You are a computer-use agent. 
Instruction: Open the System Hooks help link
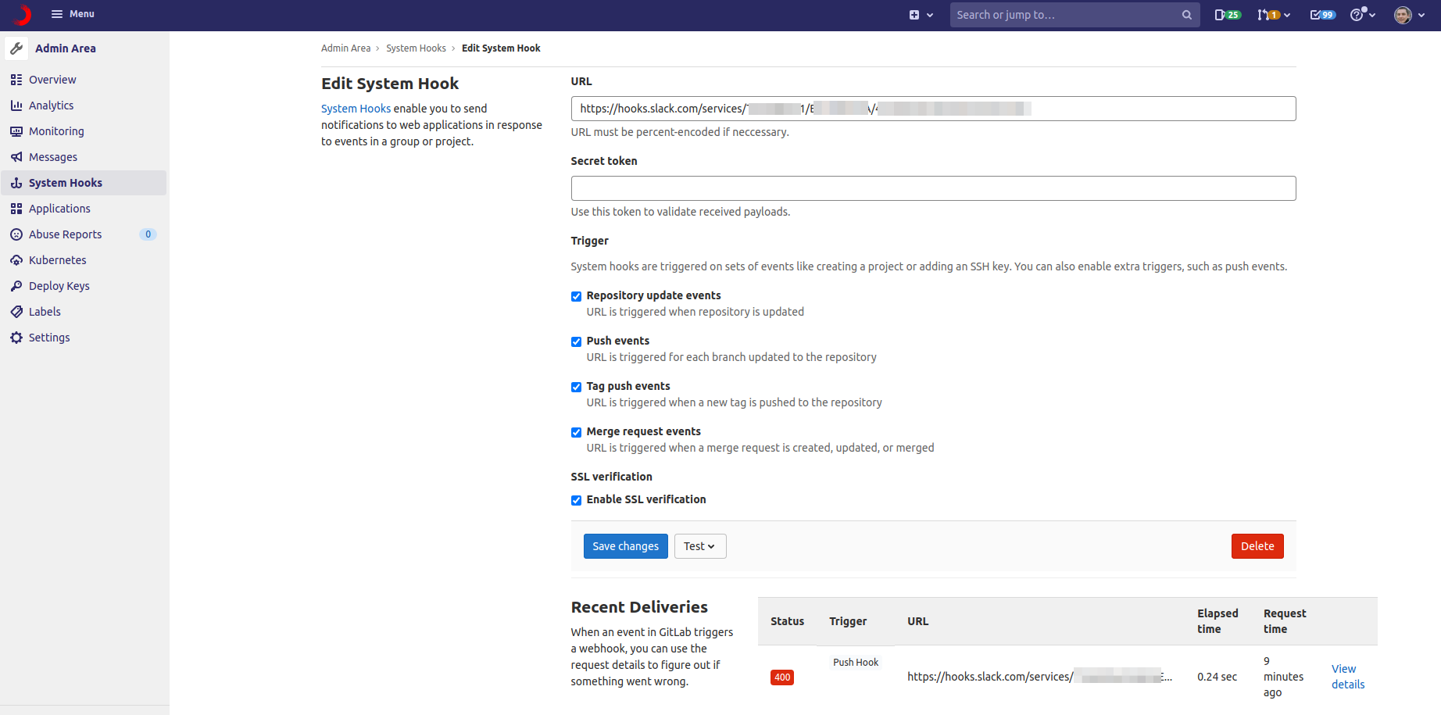356,109
